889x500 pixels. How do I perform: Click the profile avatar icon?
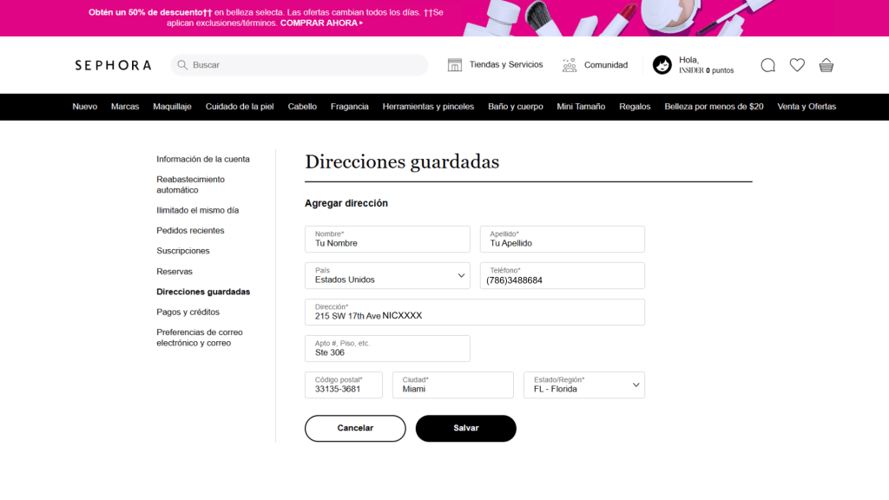tap(662, 64)
